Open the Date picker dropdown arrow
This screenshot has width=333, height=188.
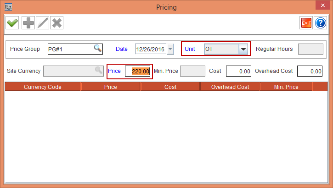click(170, 49)
